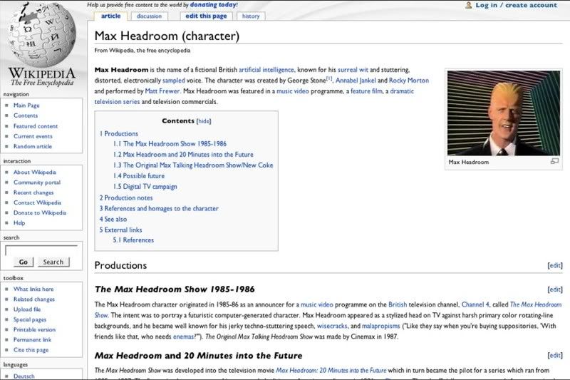570x380 pixels.
Task: Switch to Deutsch language version
Action: coord(24,376)
